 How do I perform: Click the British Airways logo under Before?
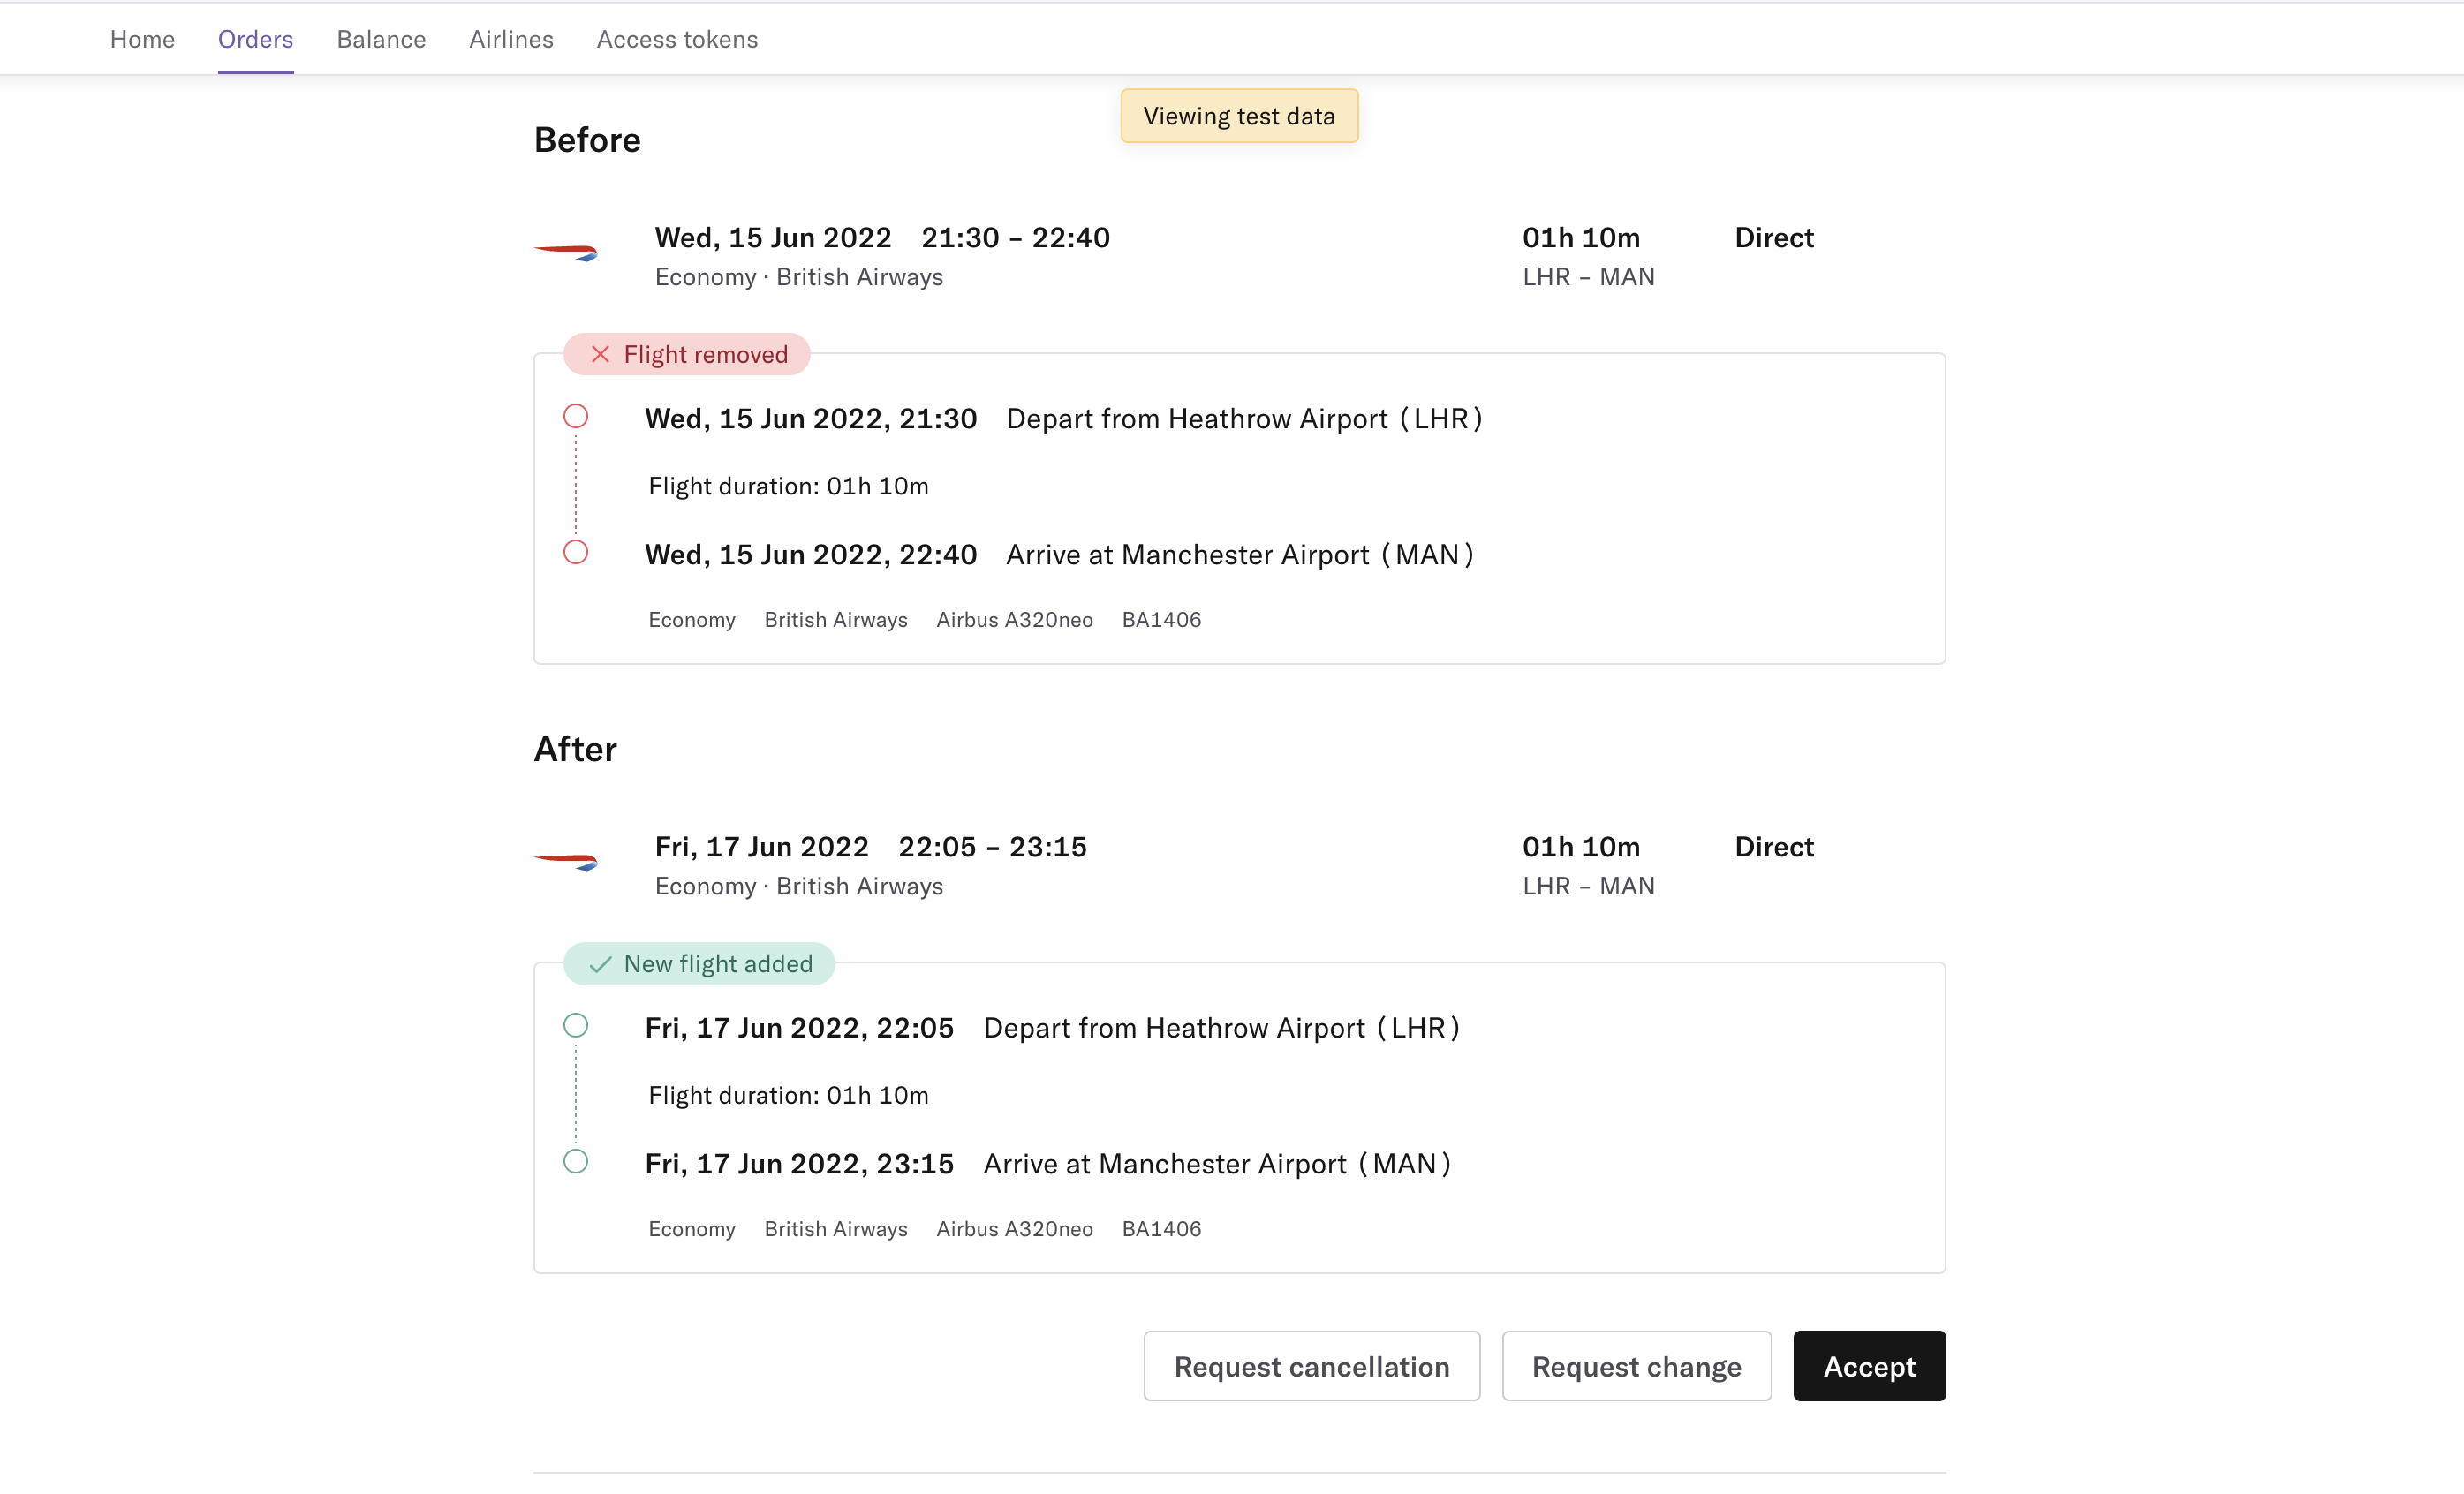(566, 252)
